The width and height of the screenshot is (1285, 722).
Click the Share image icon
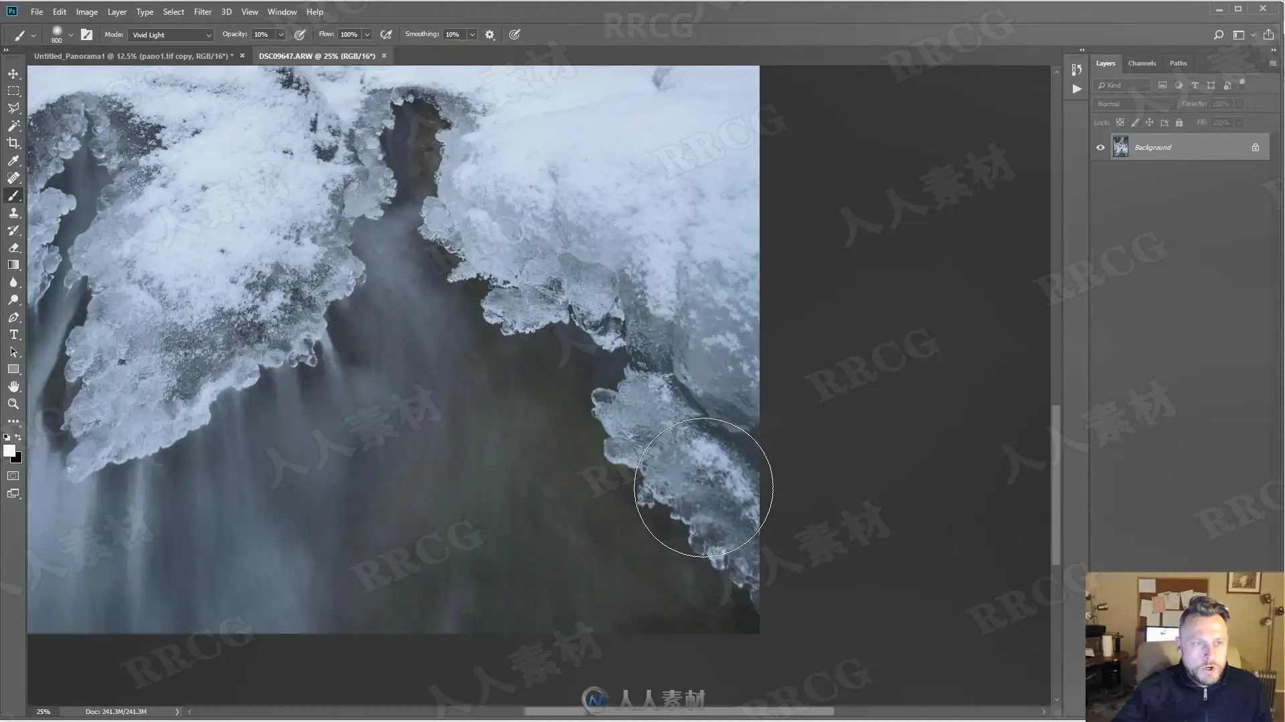click(x=1268, y=35)
